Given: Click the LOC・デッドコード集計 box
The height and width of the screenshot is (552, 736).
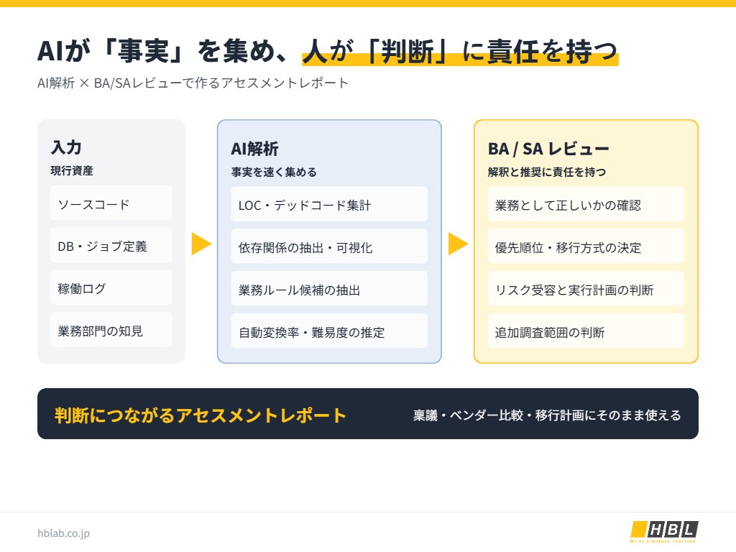Looking at the screenshot, I should [329, 204].
